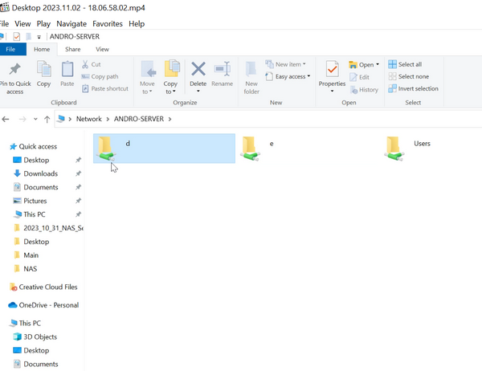Screen dimensions: 482x371
Task: Select Downloads in Quick access
Action: pyautogui.click(x=40, y=173)
